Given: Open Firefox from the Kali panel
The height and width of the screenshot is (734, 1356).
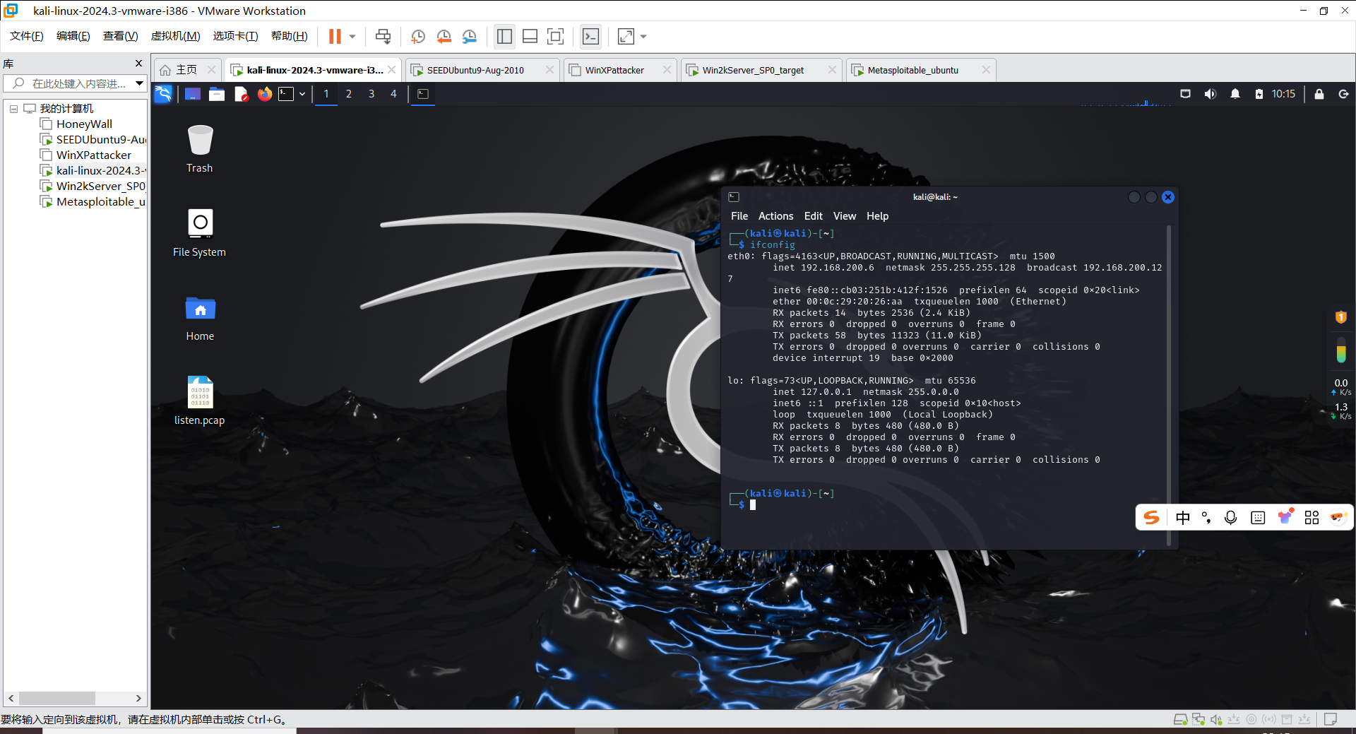Looking at the screenshot, I should (x=264, y=94).
